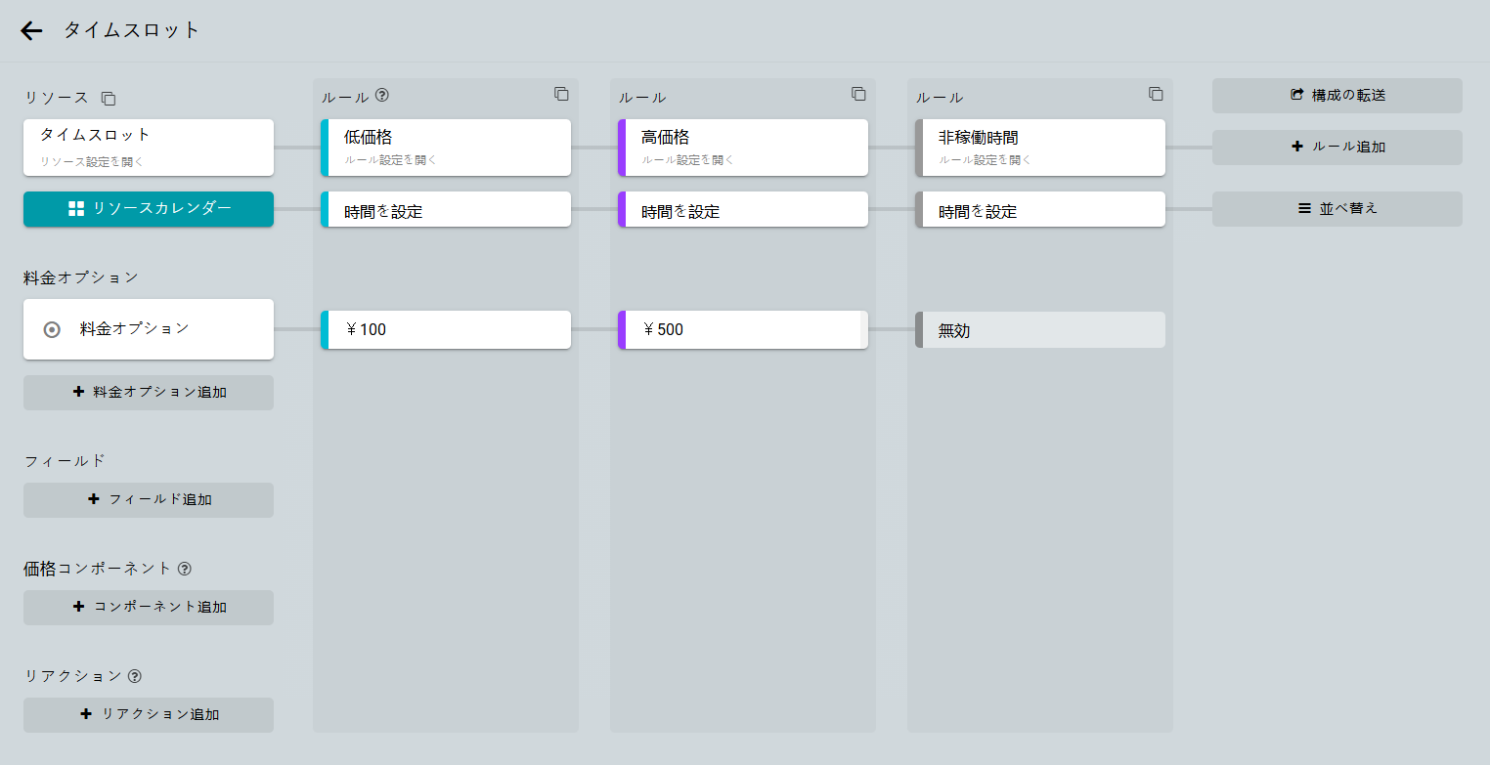The height and width of the screenshot is (765, 1490).
Task: Open the 非稼働時間 rule settings
Action: [x=1042, y=148]
